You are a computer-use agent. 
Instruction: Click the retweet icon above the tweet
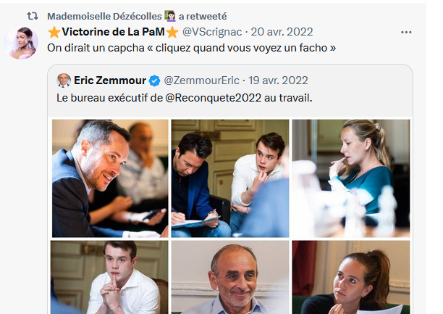[x=33, y=16]
